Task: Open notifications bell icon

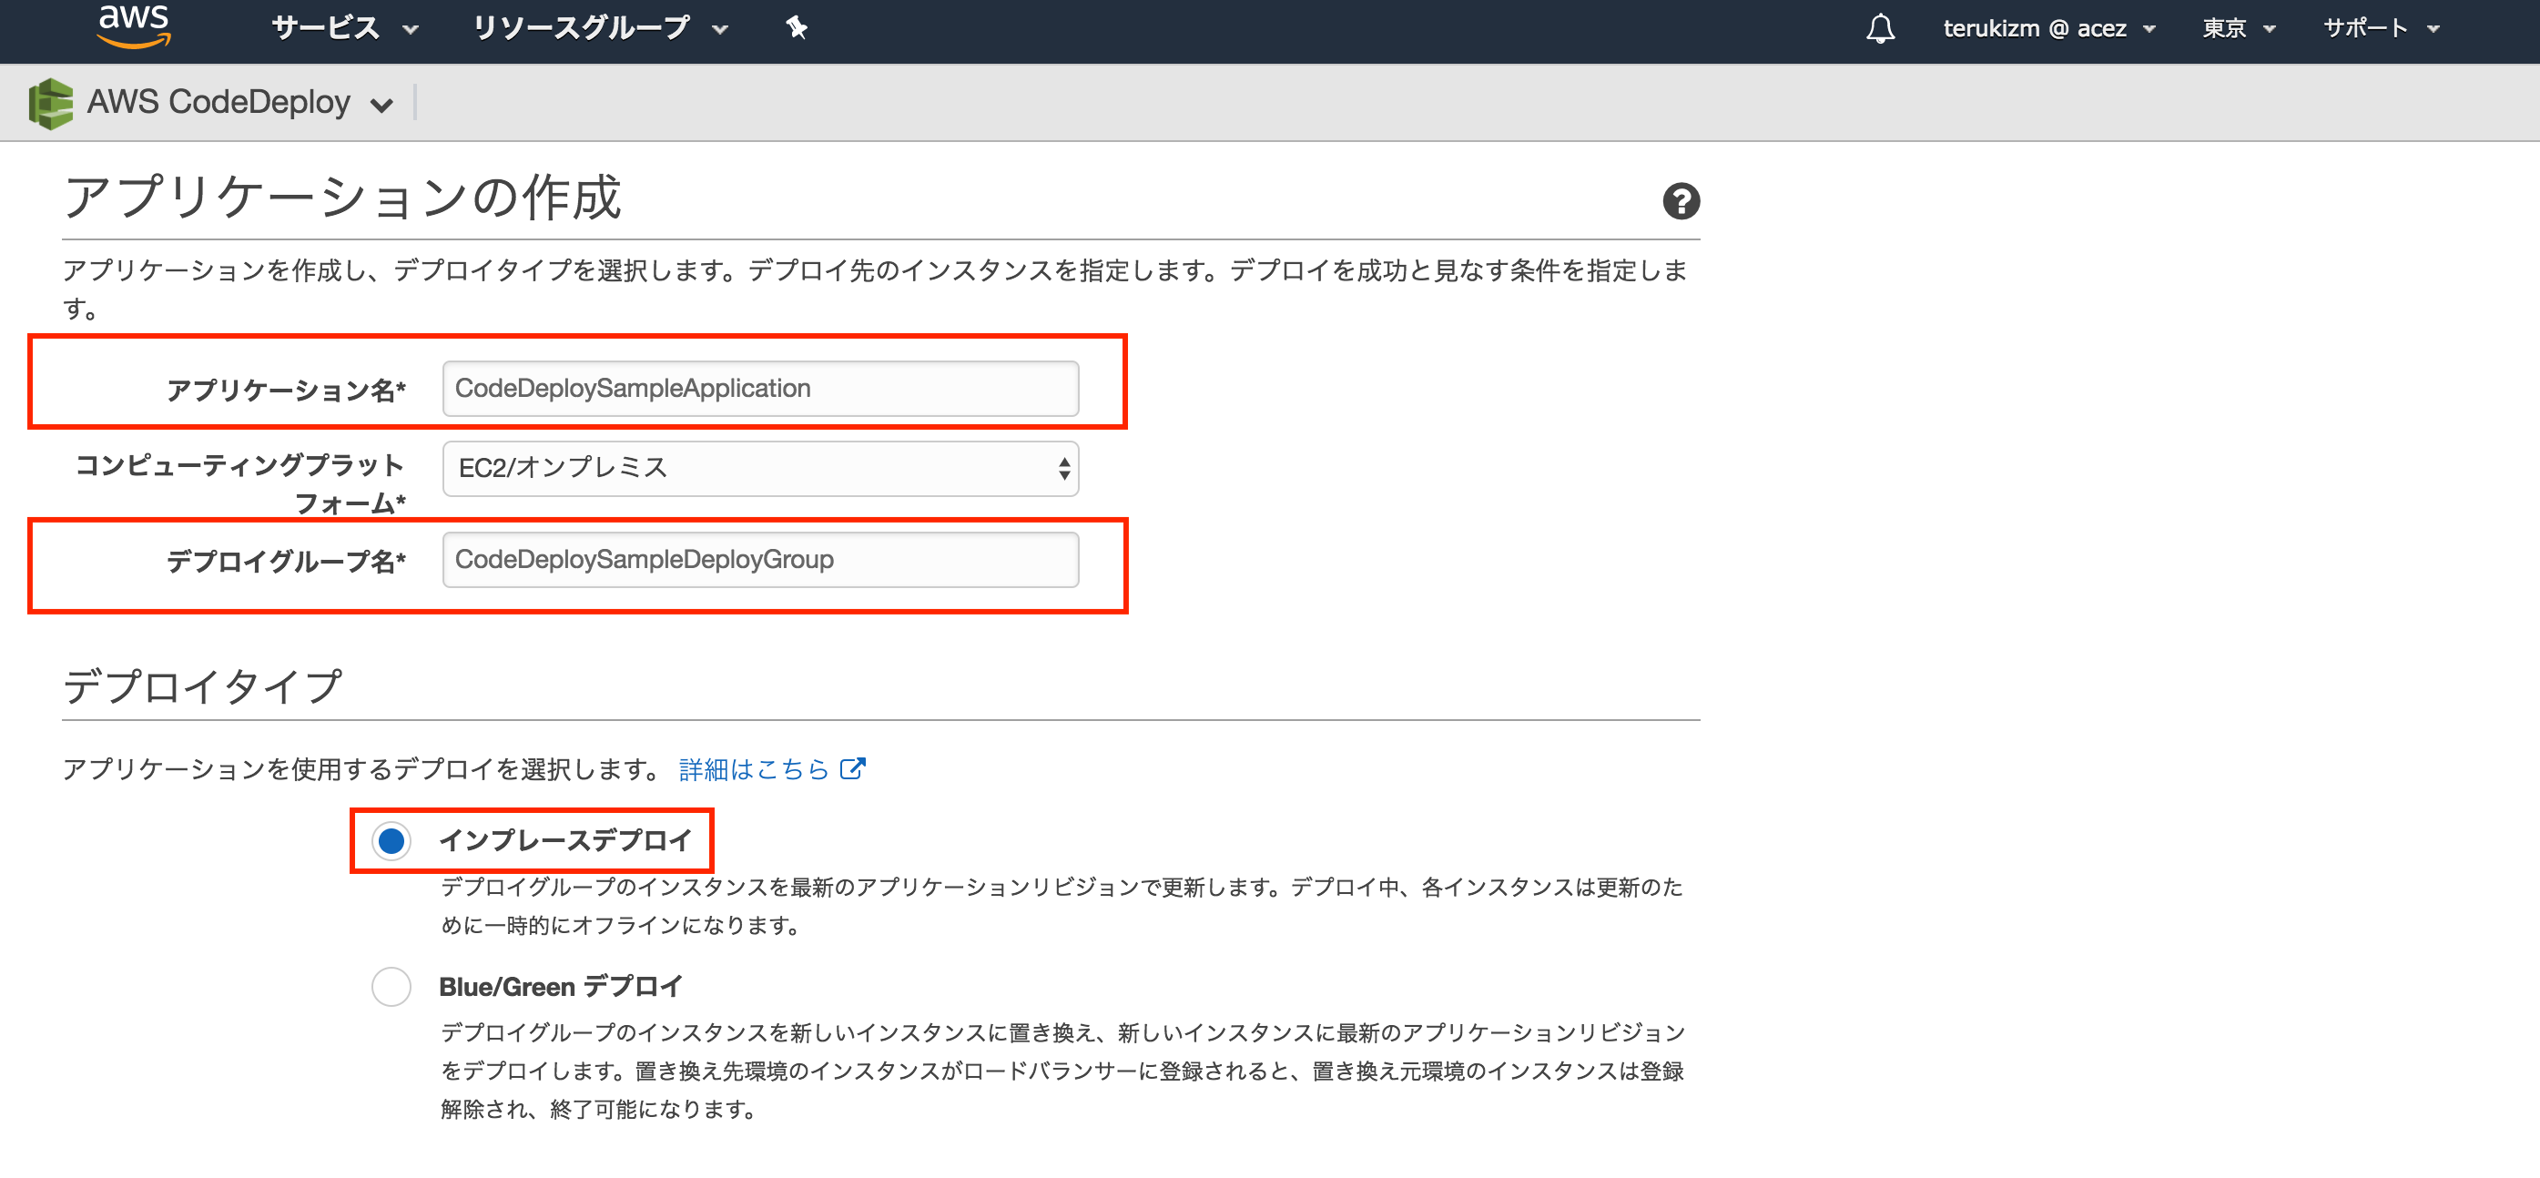Action: [x=1880, y=28]
